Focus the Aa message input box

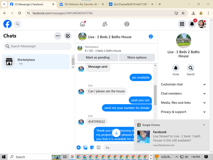click(118, 148)
